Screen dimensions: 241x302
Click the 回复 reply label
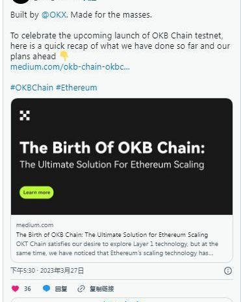(61, 289)
